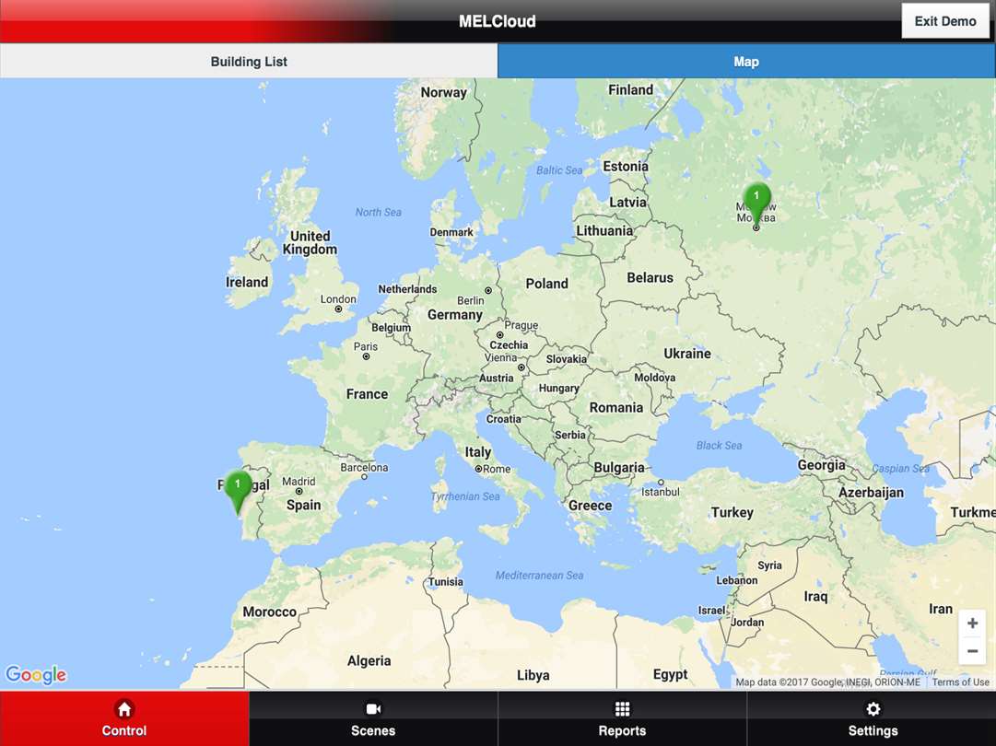This screenshot has height=746, width=996.
Task: Click the Belarus country label
Action: tap(650, 277)
